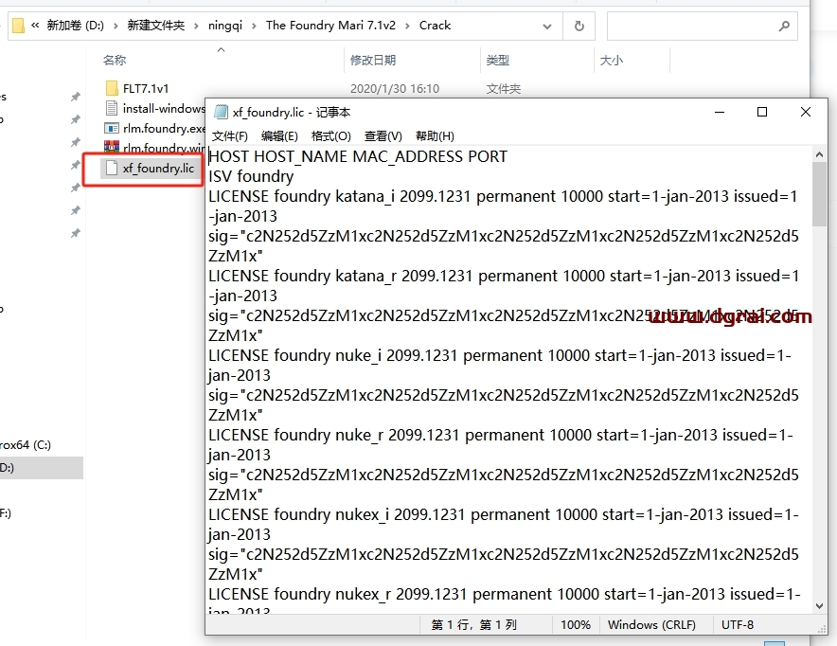The image size is (837, 646).
Task: Click the Notepad vertical scrollbar thumb
Action: (x=819, y=194)
